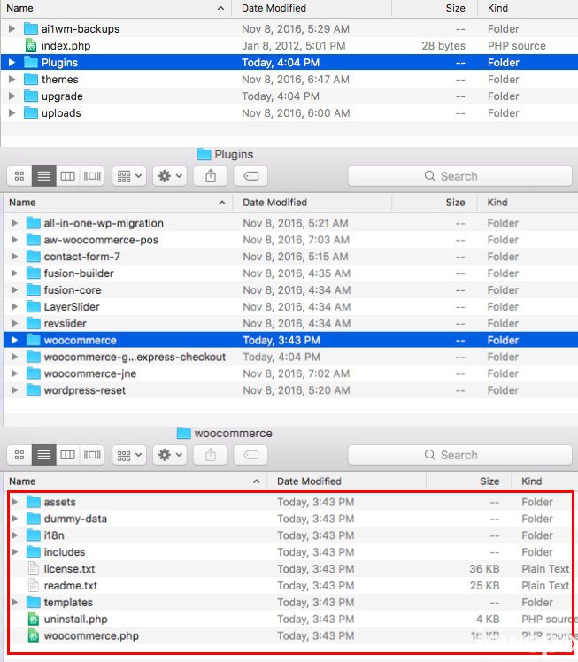Expand the contact-form-7 folder
The height and width of the screenshot is (662, 578).
(14, 257)
